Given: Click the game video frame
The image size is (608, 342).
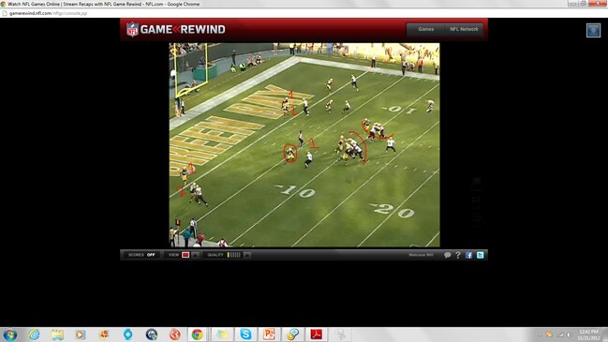Looking at the screenshot, I should 304,144.
